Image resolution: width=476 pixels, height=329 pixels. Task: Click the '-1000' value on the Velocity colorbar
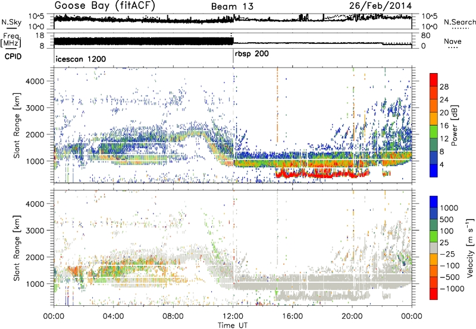[452, 289]
